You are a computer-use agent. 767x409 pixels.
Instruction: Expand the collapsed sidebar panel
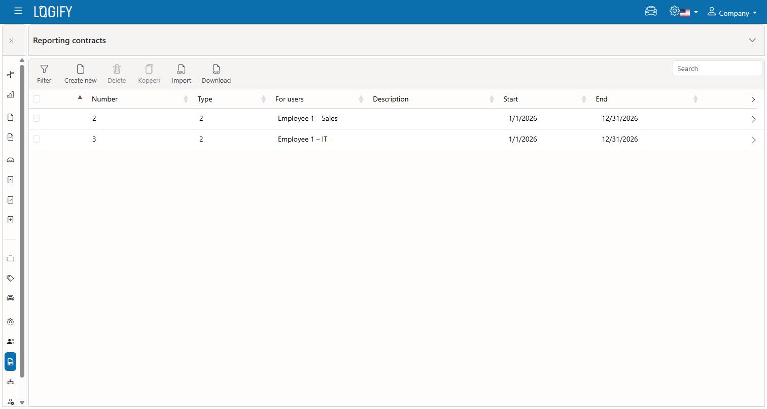(x=11, y=41)
